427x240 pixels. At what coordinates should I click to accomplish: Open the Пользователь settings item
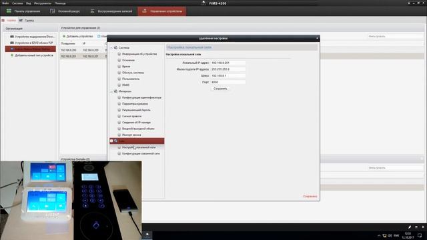(x=131, y=79)
